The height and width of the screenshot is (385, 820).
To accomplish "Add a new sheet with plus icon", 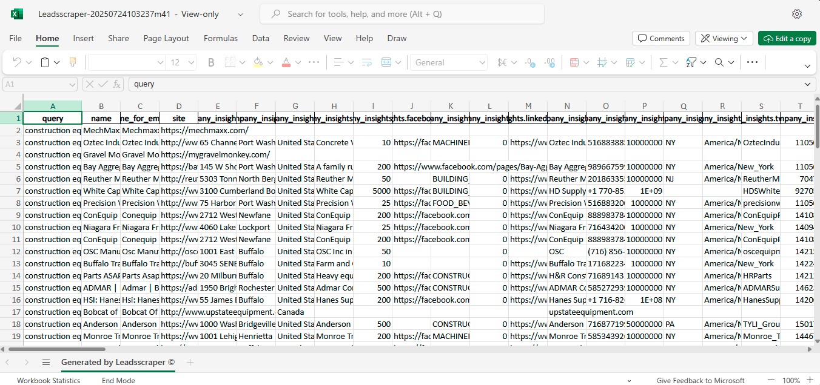I will pyautogui.click(x=190, y=362).
